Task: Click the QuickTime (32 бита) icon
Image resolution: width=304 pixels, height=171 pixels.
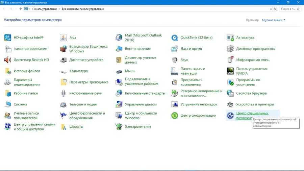Action: coord(175,38)
